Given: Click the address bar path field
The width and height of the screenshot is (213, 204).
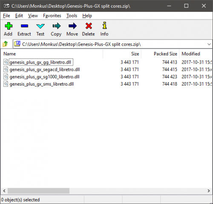Looking at the screenshot, I should (x=112, y=44).
